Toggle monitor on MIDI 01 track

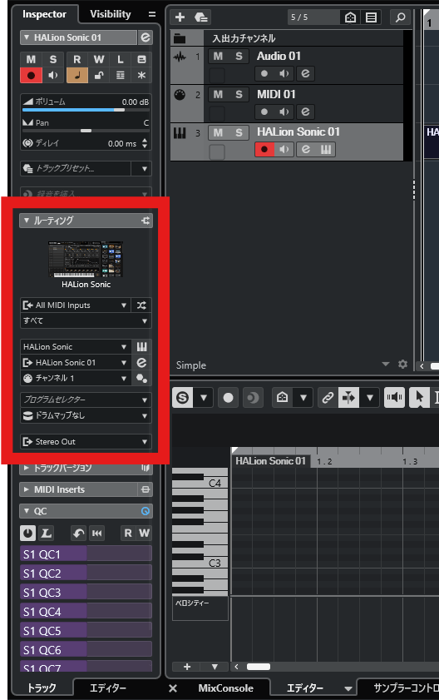click(x=284, y=112)
